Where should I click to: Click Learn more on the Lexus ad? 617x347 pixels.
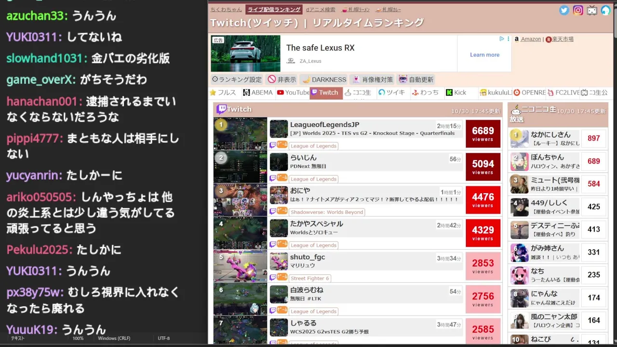click(x=484, y=54)
